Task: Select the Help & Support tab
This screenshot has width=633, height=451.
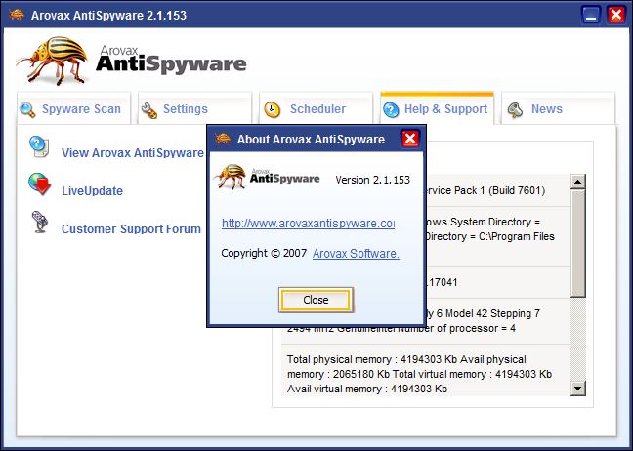Action: click(x=438, y=109)
